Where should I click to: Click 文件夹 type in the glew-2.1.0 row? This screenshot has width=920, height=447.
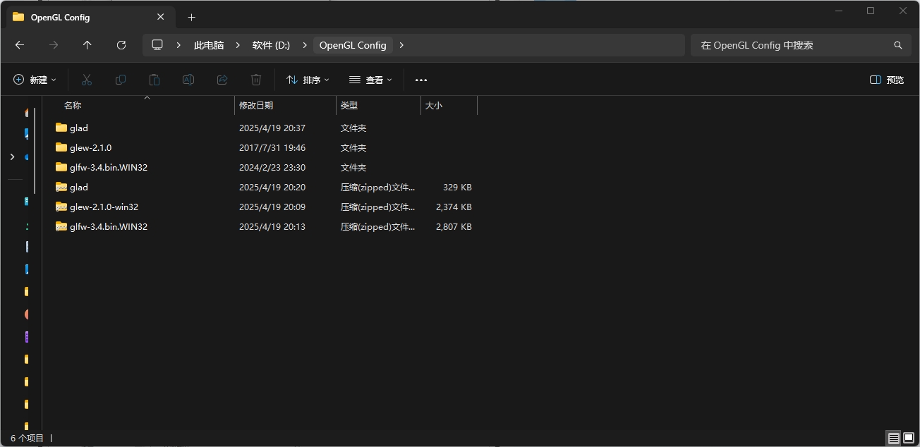[353, 147]
